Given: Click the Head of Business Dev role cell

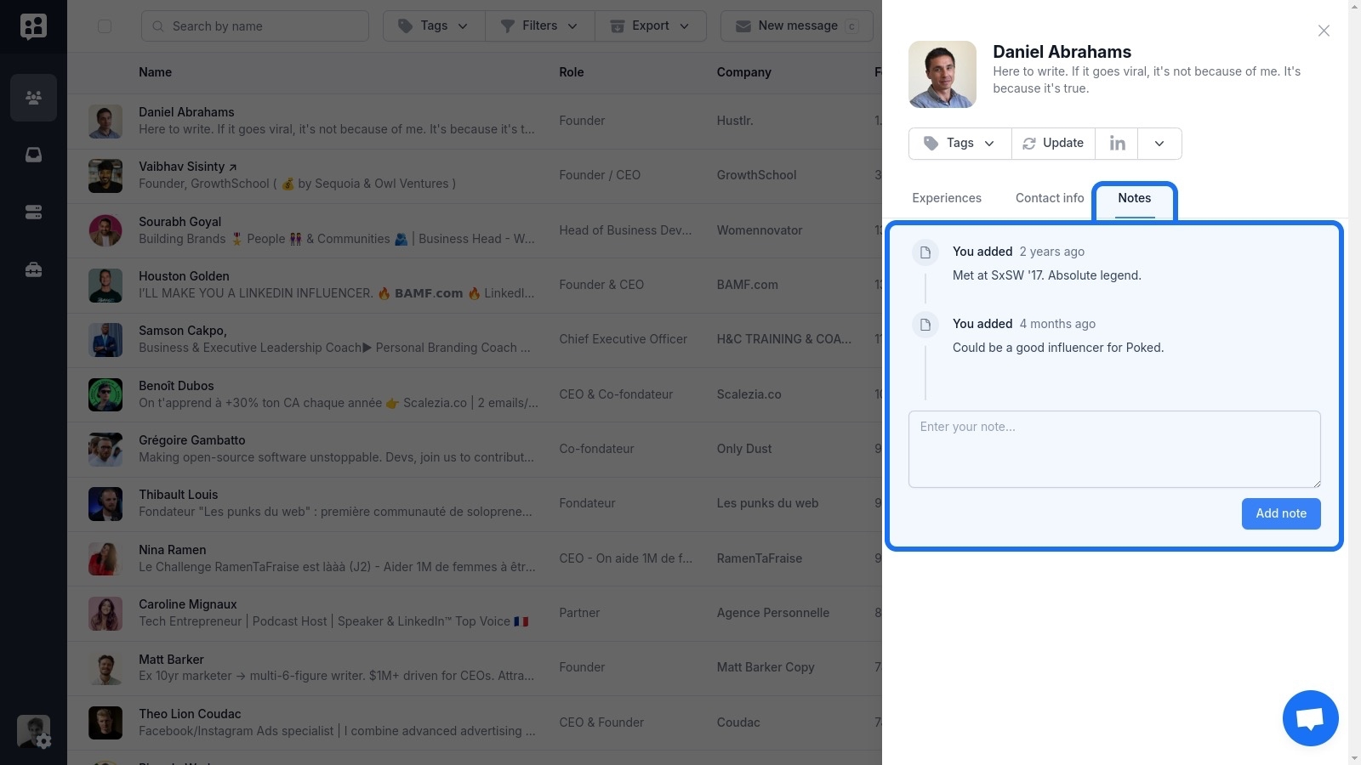Looking at the screenshot, I should [x=625, y=230].
